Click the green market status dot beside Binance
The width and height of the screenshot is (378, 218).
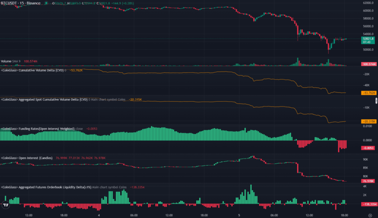[46, 3]
